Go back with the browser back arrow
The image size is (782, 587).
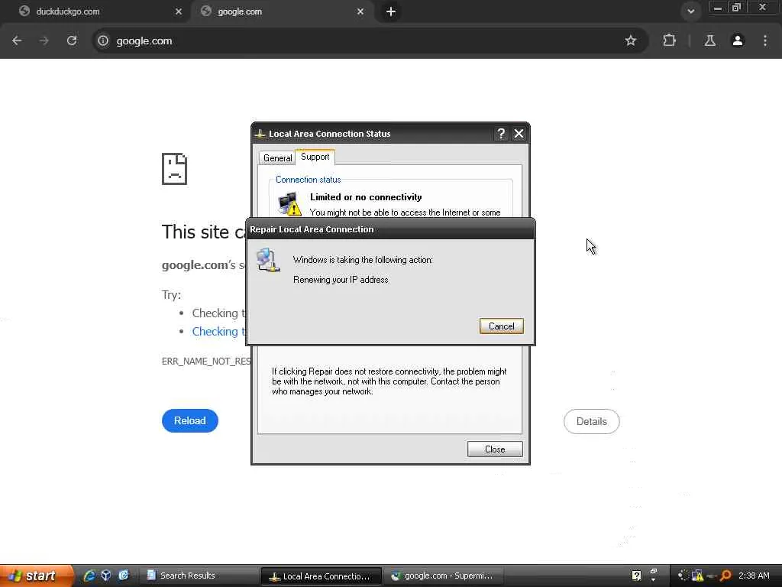(17, 41)
